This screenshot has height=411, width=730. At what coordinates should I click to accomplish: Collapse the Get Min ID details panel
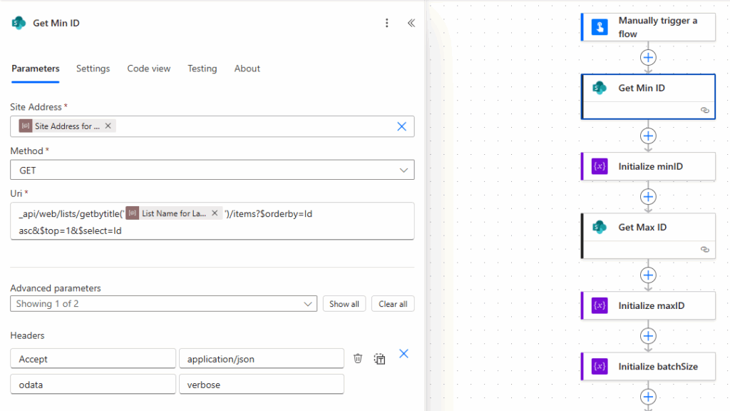click(411, 23)
